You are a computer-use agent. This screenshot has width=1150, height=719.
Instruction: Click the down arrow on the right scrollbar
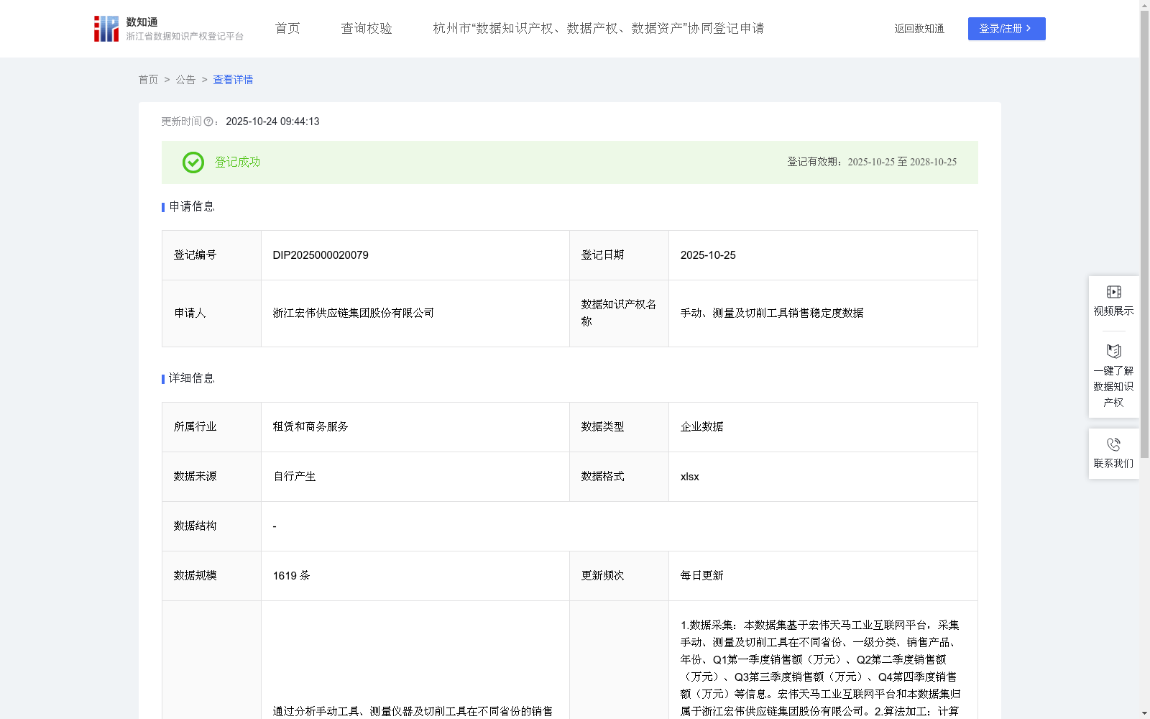1145,713
